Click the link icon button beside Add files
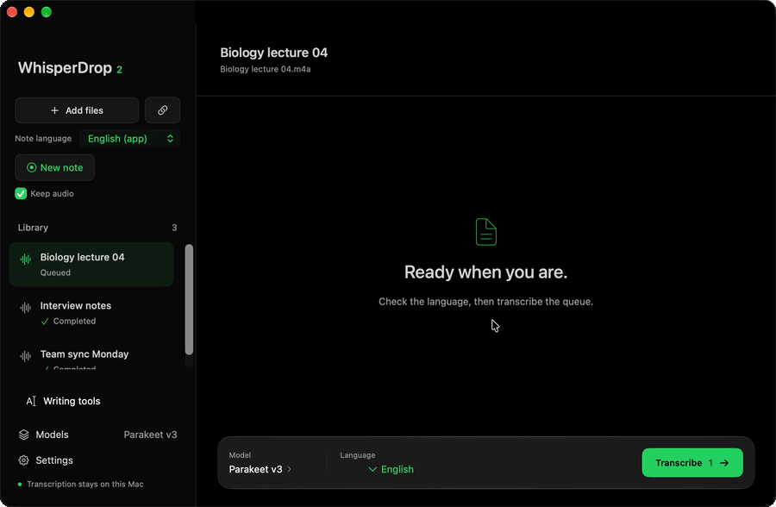This screenshot has width=776, height=507. [162, 110]
